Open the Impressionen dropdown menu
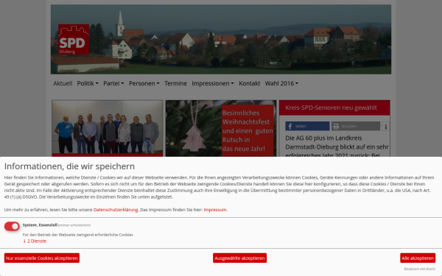 point(213,83)
